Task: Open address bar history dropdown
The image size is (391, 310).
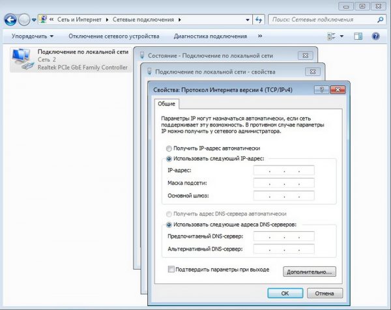Action: [248, 20]
